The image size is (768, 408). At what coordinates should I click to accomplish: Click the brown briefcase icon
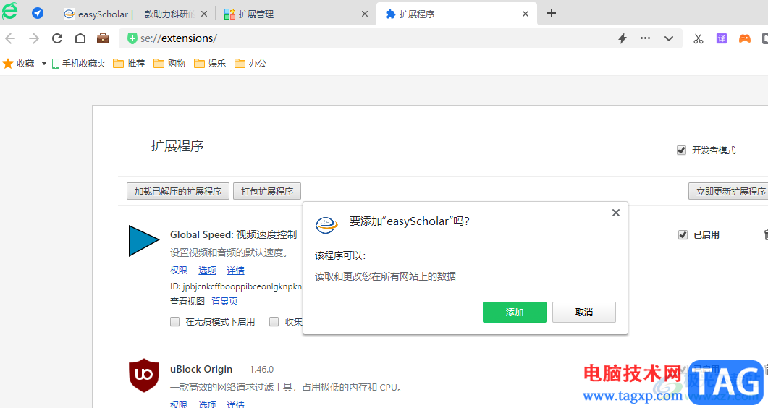(x=103, y=38)
